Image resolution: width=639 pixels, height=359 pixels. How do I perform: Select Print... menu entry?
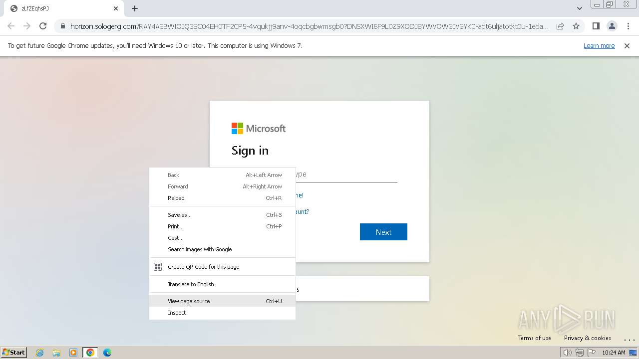223,226
